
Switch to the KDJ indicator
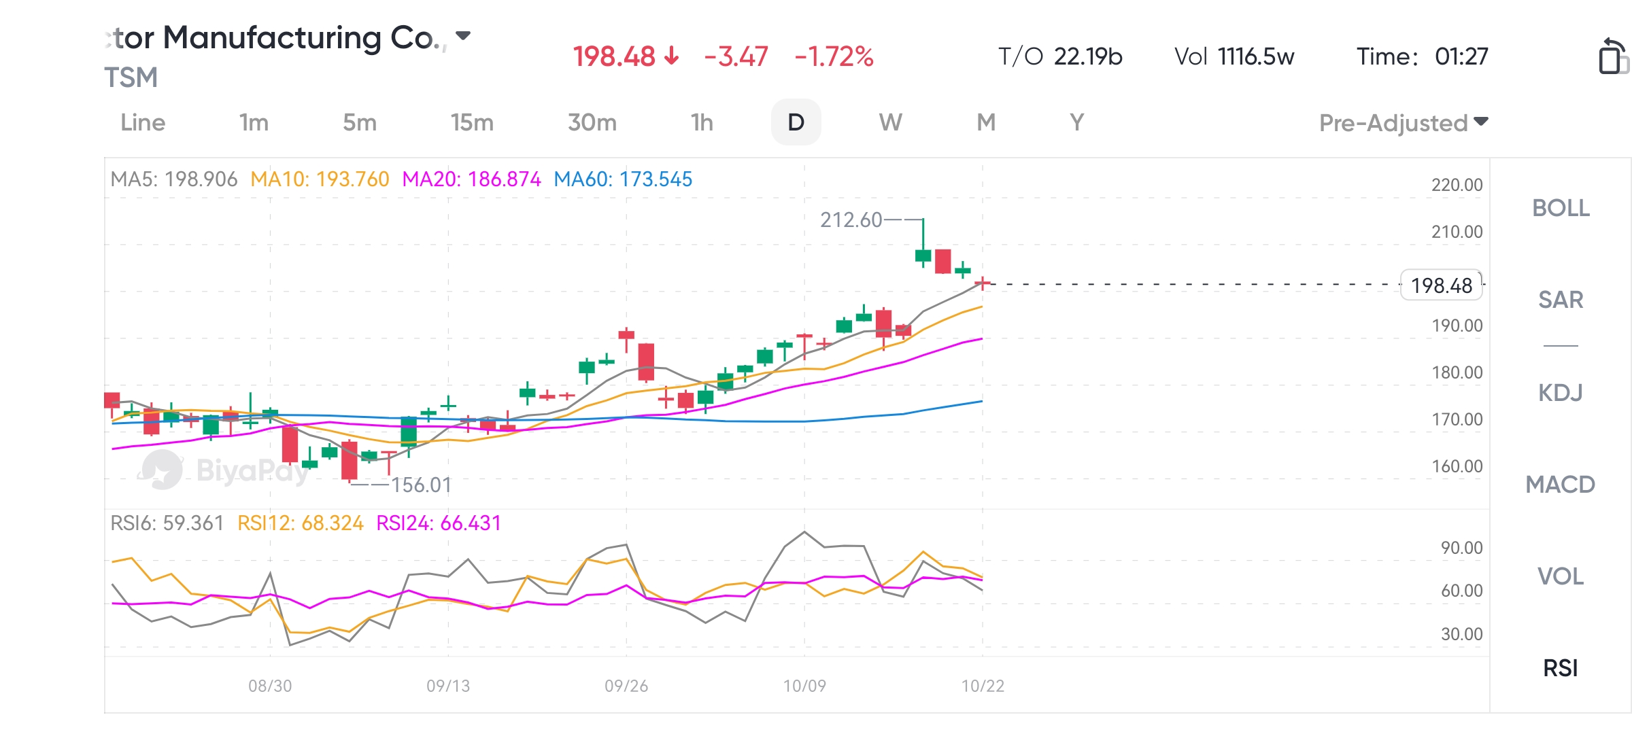click(1561, 393)
